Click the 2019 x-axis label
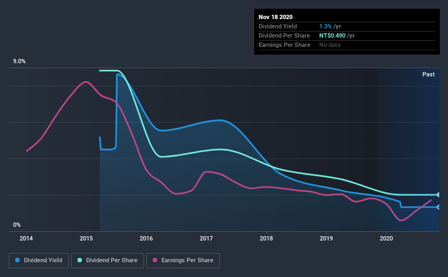 click(326, 238)
